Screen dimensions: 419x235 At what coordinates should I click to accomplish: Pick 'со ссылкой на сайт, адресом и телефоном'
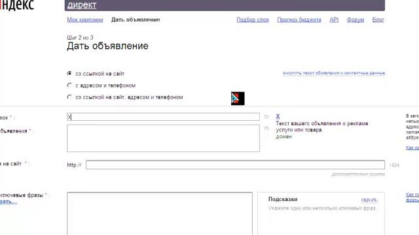tap(69, 97)
